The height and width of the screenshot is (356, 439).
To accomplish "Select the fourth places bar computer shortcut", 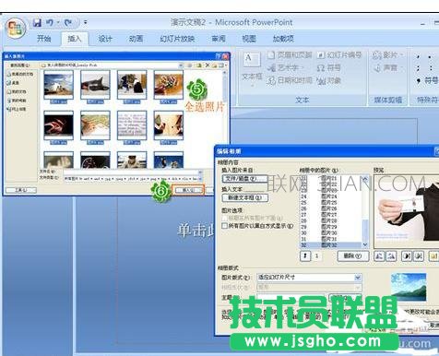I will pos(18,101).
